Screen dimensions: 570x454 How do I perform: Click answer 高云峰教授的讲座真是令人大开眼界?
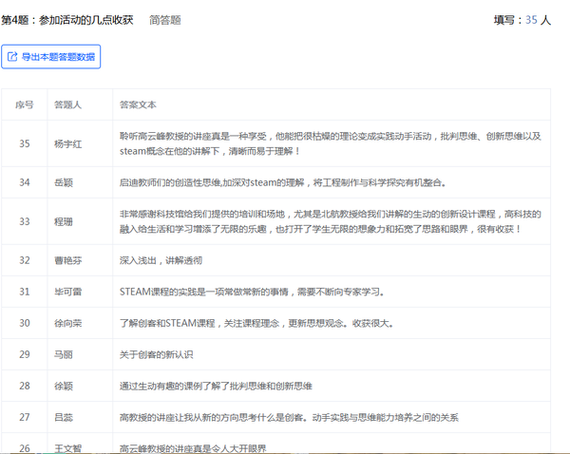193,448
